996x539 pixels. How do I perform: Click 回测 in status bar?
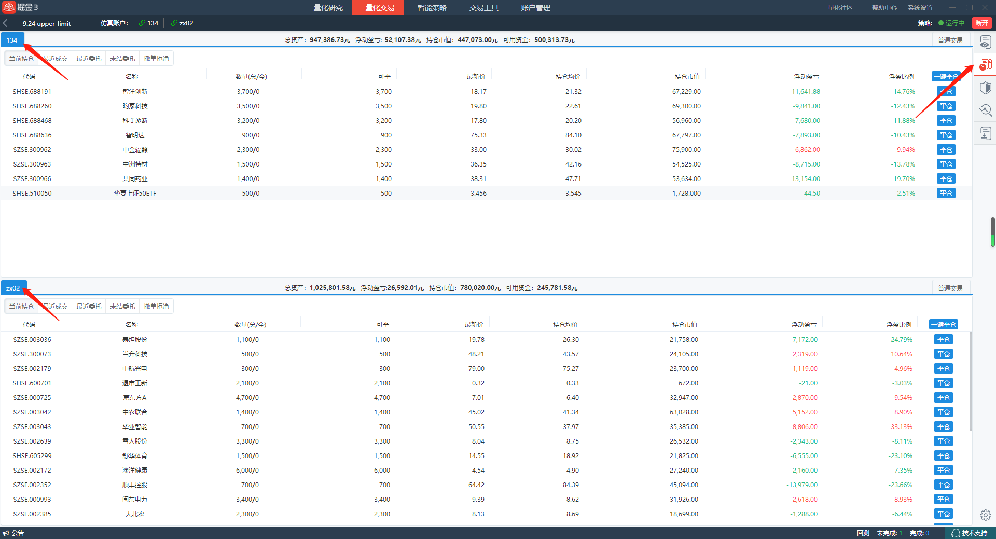point(863,533)
